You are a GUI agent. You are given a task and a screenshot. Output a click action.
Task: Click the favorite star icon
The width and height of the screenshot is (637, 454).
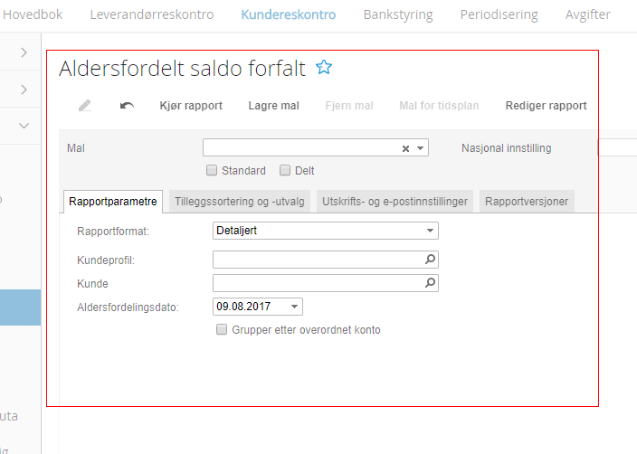click(x=324, y=67)
